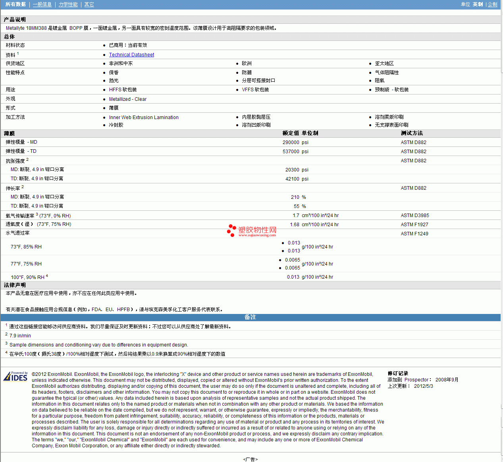Click the 额定值 column header
503x462 pixels.
pyautogui.click(x=291, y=133)
